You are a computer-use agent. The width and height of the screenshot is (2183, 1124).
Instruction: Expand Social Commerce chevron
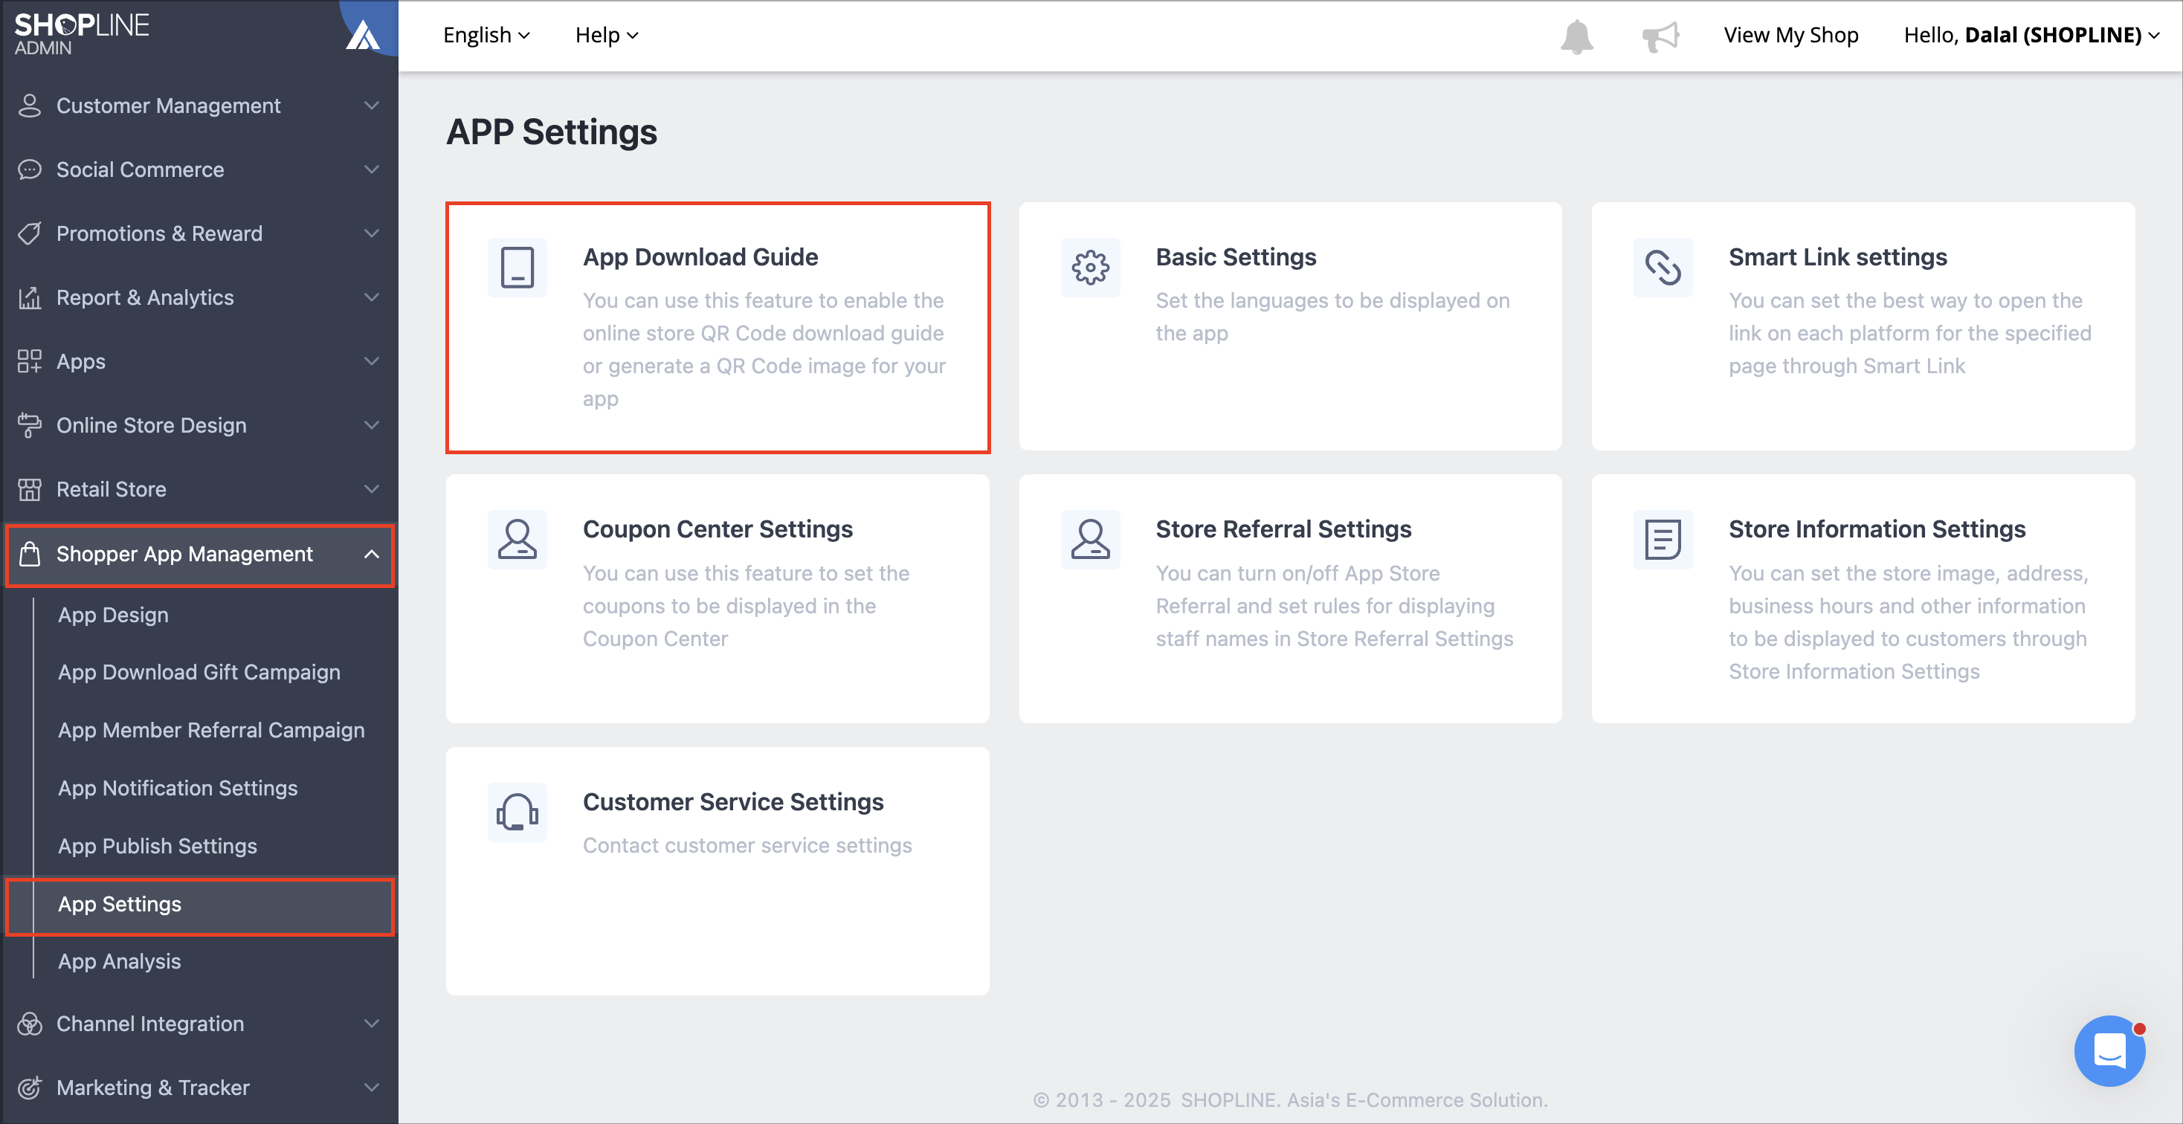coord(371,169)
